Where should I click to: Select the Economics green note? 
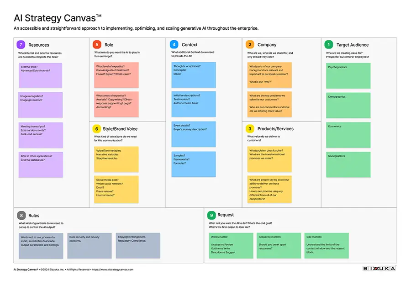coord(348,135)
